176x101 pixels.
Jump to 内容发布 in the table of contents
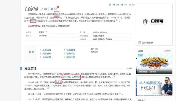point(47,54)
